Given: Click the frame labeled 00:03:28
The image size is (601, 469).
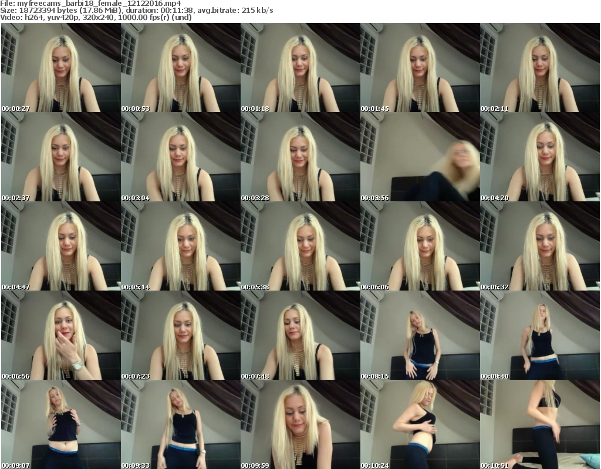Looking at the screenshot, I should click(x=300, y=157).
